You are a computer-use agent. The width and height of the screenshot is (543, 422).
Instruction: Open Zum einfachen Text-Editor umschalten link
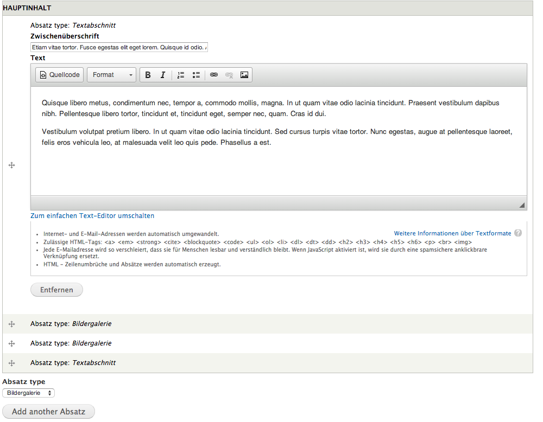click(92, 215)
